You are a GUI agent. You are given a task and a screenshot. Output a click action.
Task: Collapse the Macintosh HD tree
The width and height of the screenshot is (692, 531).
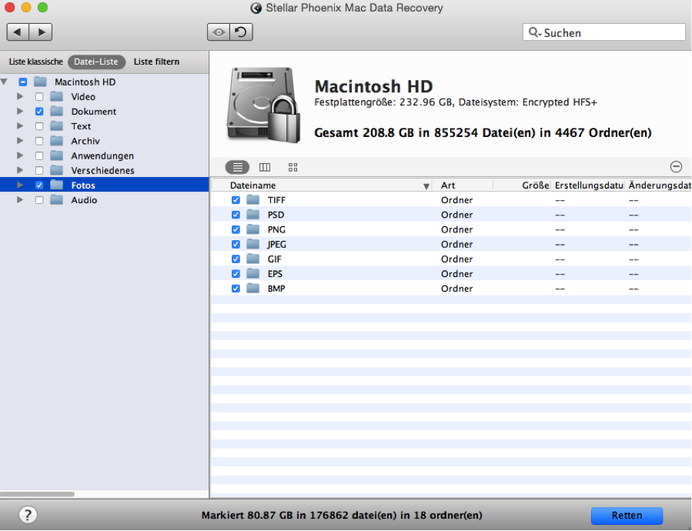[x=5, y=82]
